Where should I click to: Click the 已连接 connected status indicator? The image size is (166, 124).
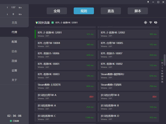[x=14, y=121]
